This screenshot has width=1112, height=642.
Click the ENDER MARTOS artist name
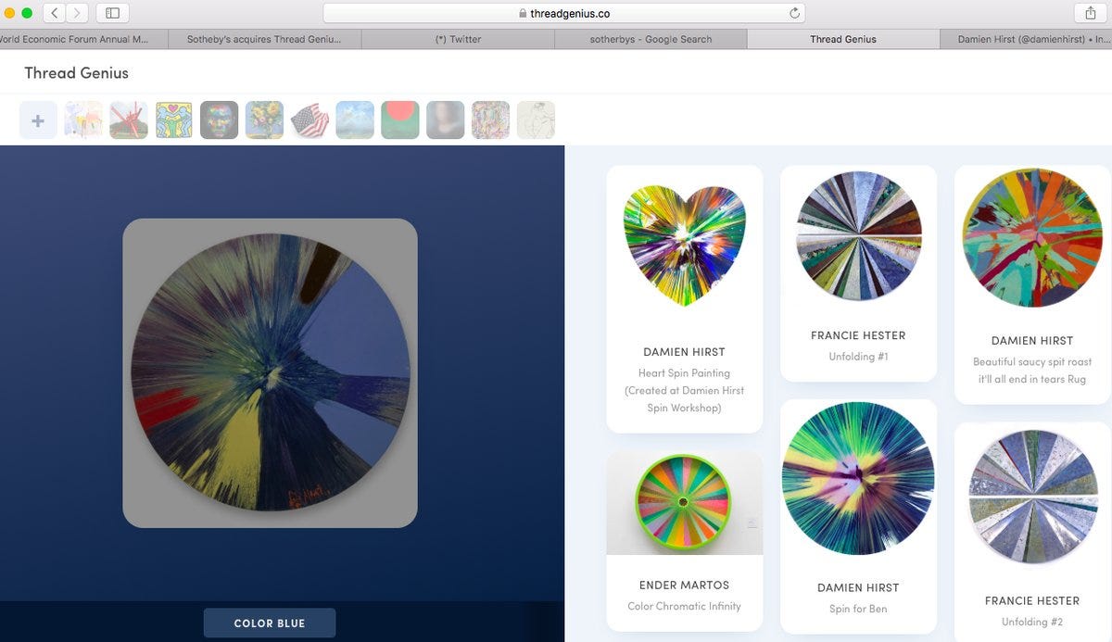[x=685, y=585]
